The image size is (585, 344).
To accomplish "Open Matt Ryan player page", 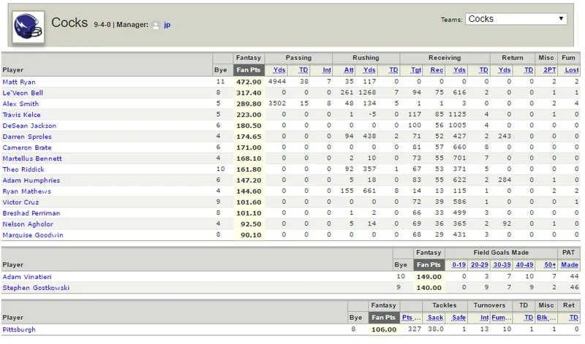I will (19, 82).
